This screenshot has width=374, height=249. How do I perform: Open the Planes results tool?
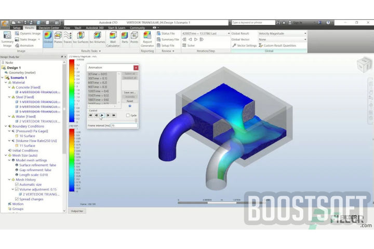point(58,37)
